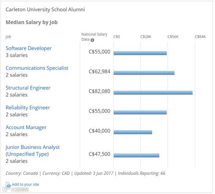Select the Structural Engineer link

[x=28, y=88]
